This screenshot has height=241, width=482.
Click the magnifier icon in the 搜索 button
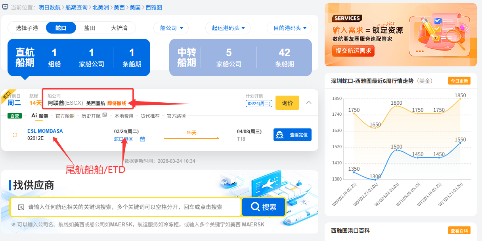tap(255, 207)
